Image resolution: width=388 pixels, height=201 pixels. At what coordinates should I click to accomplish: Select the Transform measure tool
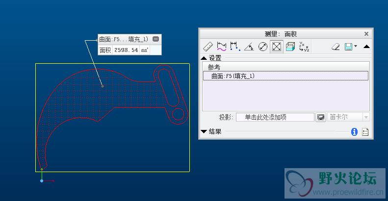(304, 47)
